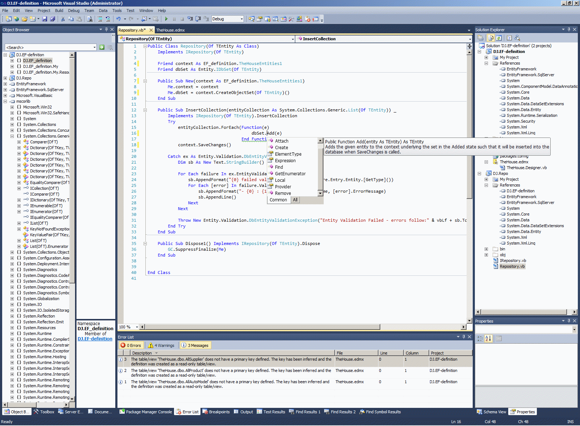The image size is (580, 426).
Task: Expand the EntityFramework node in Object Browser
Action: (x=5, y=84)
